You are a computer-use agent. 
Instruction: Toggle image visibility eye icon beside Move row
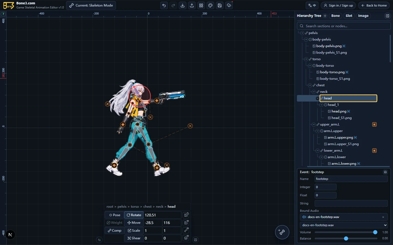click(x=186, y=223)
